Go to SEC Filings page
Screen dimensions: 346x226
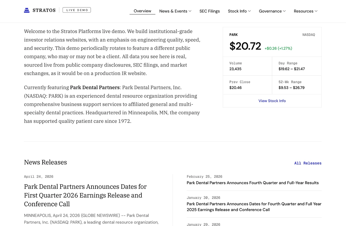pos(210,11)
